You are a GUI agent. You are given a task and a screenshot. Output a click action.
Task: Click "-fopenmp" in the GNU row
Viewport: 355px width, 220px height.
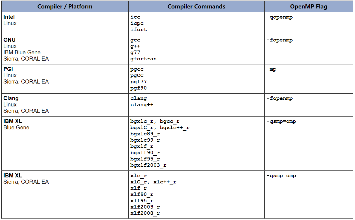(x=279, y=40)
